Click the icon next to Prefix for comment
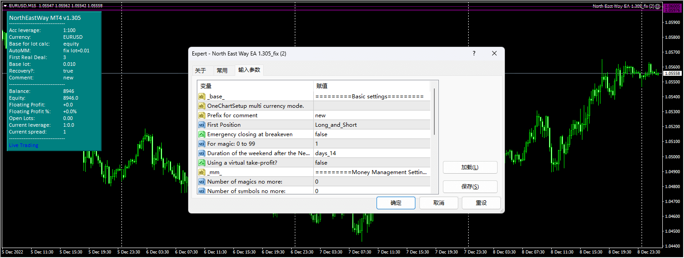This screenshot has width=684, height=258. point(202,115)
